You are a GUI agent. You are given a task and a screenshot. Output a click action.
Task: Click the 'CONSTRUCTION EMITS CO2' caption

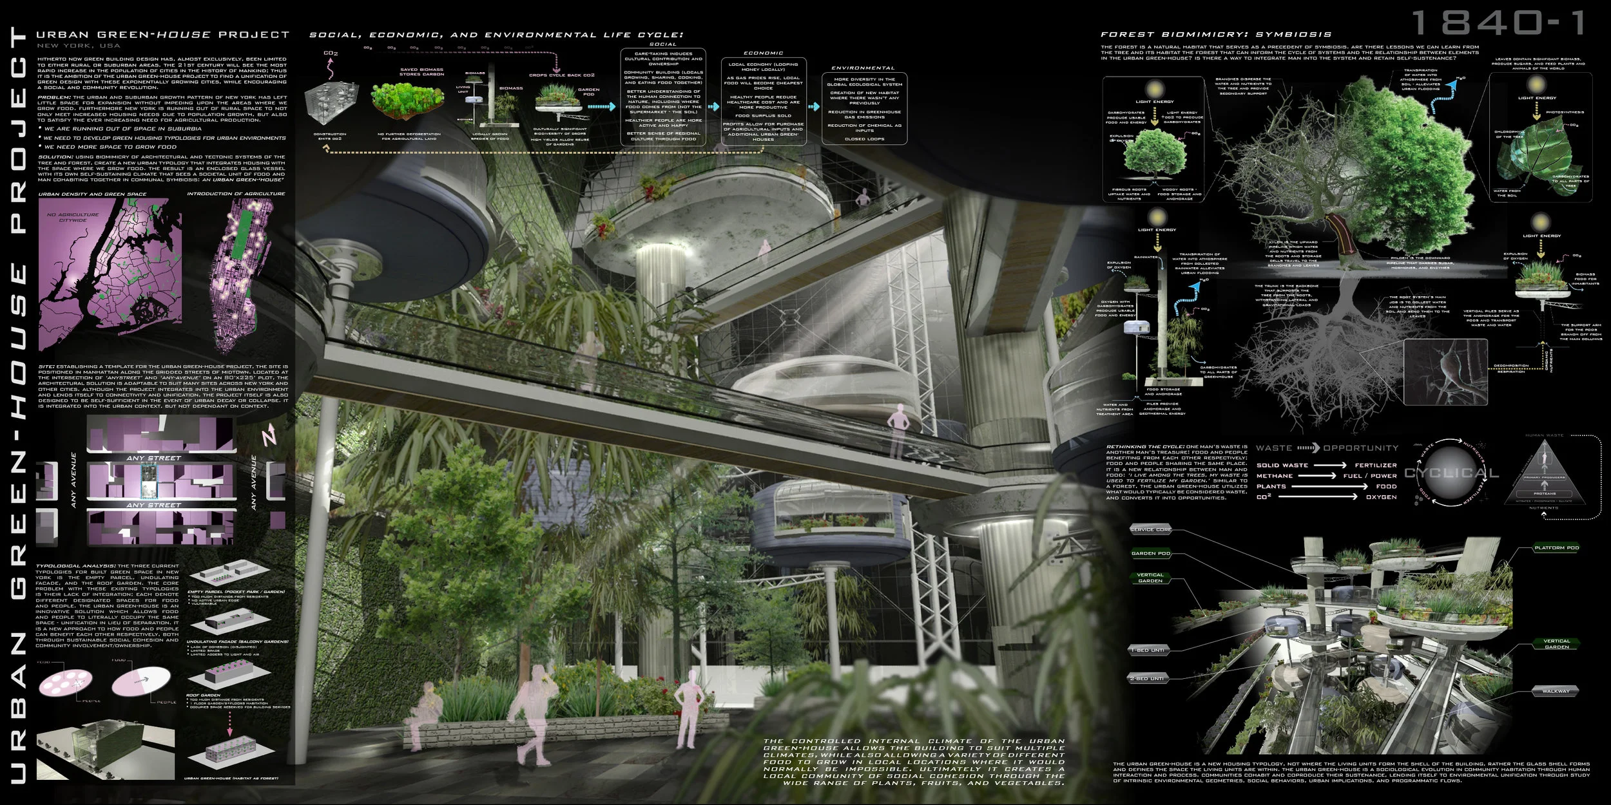click(330, 137)
